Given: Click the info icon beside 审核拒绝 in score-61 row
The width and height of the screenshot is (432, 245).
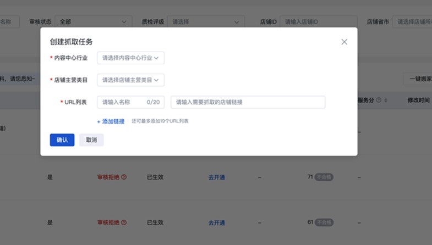Looking at the screenshot, I should click(x=124, y=222).
